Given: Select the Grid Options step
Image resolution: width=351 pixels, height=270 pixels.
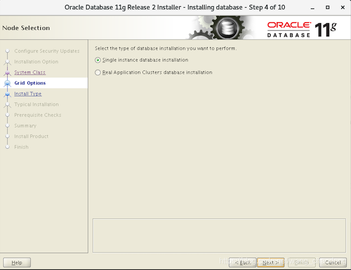Looking at the screenshot, I should pos(30,83).
